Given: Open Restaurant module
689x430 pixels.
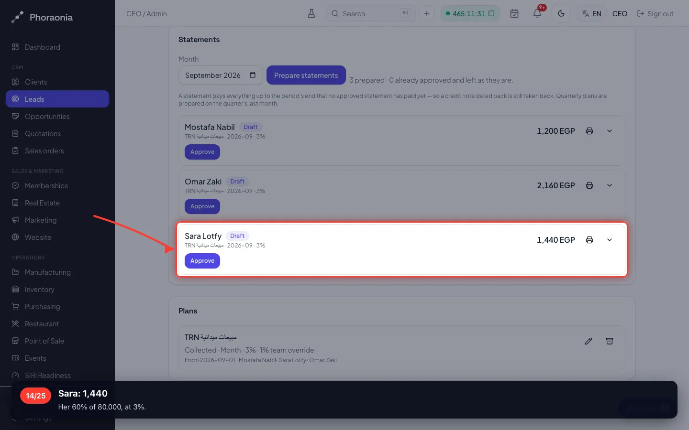Looking at the screenshot, I should point(57,323).
